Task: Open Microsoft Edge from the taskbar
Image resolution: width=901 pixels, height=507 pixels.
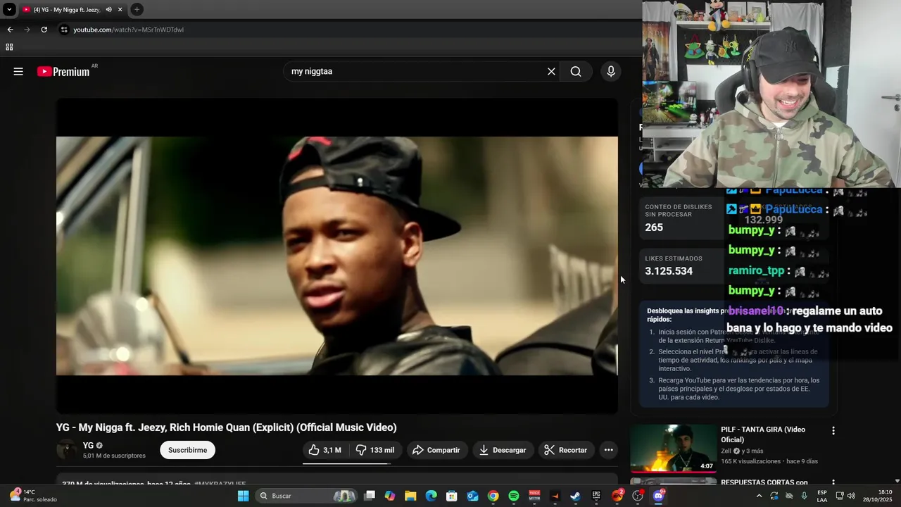Action: [x=431, y=496]
